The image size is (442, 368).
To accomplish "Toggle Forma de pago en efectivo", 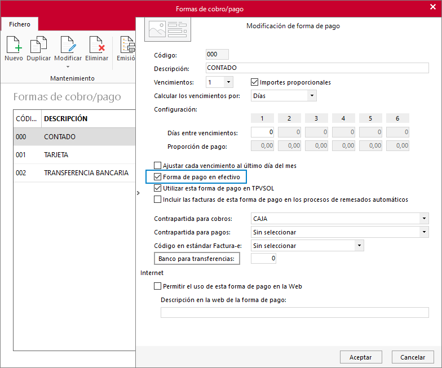I will [158, 177].
